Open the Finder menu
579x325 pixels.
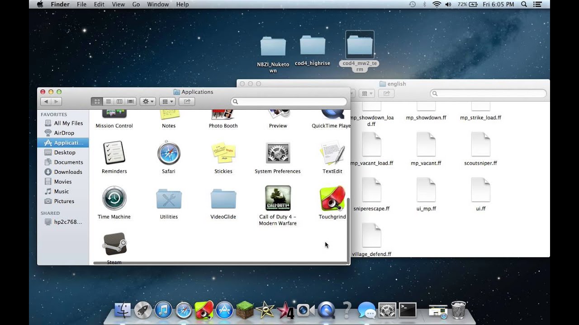(x=60, y=4)
